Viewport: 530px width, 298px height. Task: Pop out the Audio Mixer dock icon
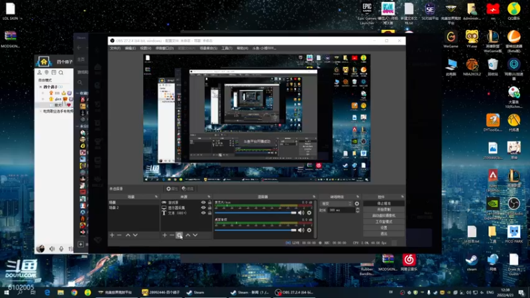coord(314,197)
